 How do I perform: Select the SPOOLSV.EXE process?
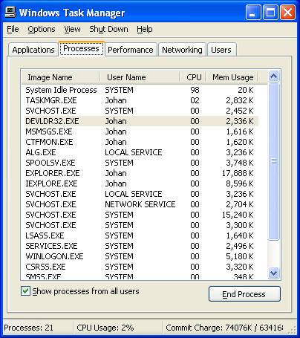click(x=141, y=163)
